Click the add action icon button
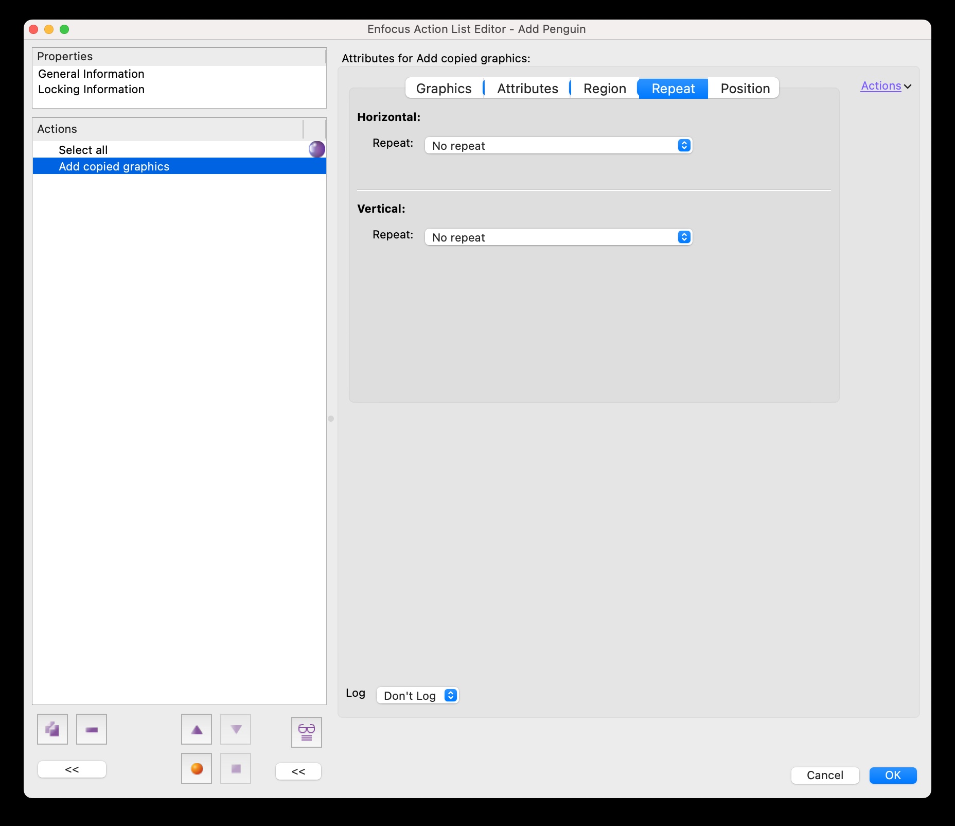Screen dimensions: 955x826 point(52,729)
